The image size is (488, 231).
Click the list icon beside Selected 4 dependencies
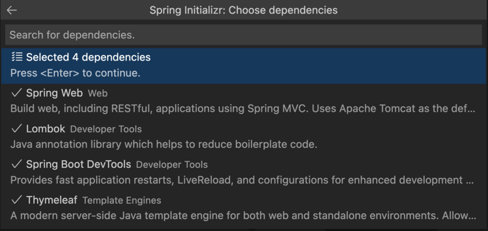pos(17,57)
